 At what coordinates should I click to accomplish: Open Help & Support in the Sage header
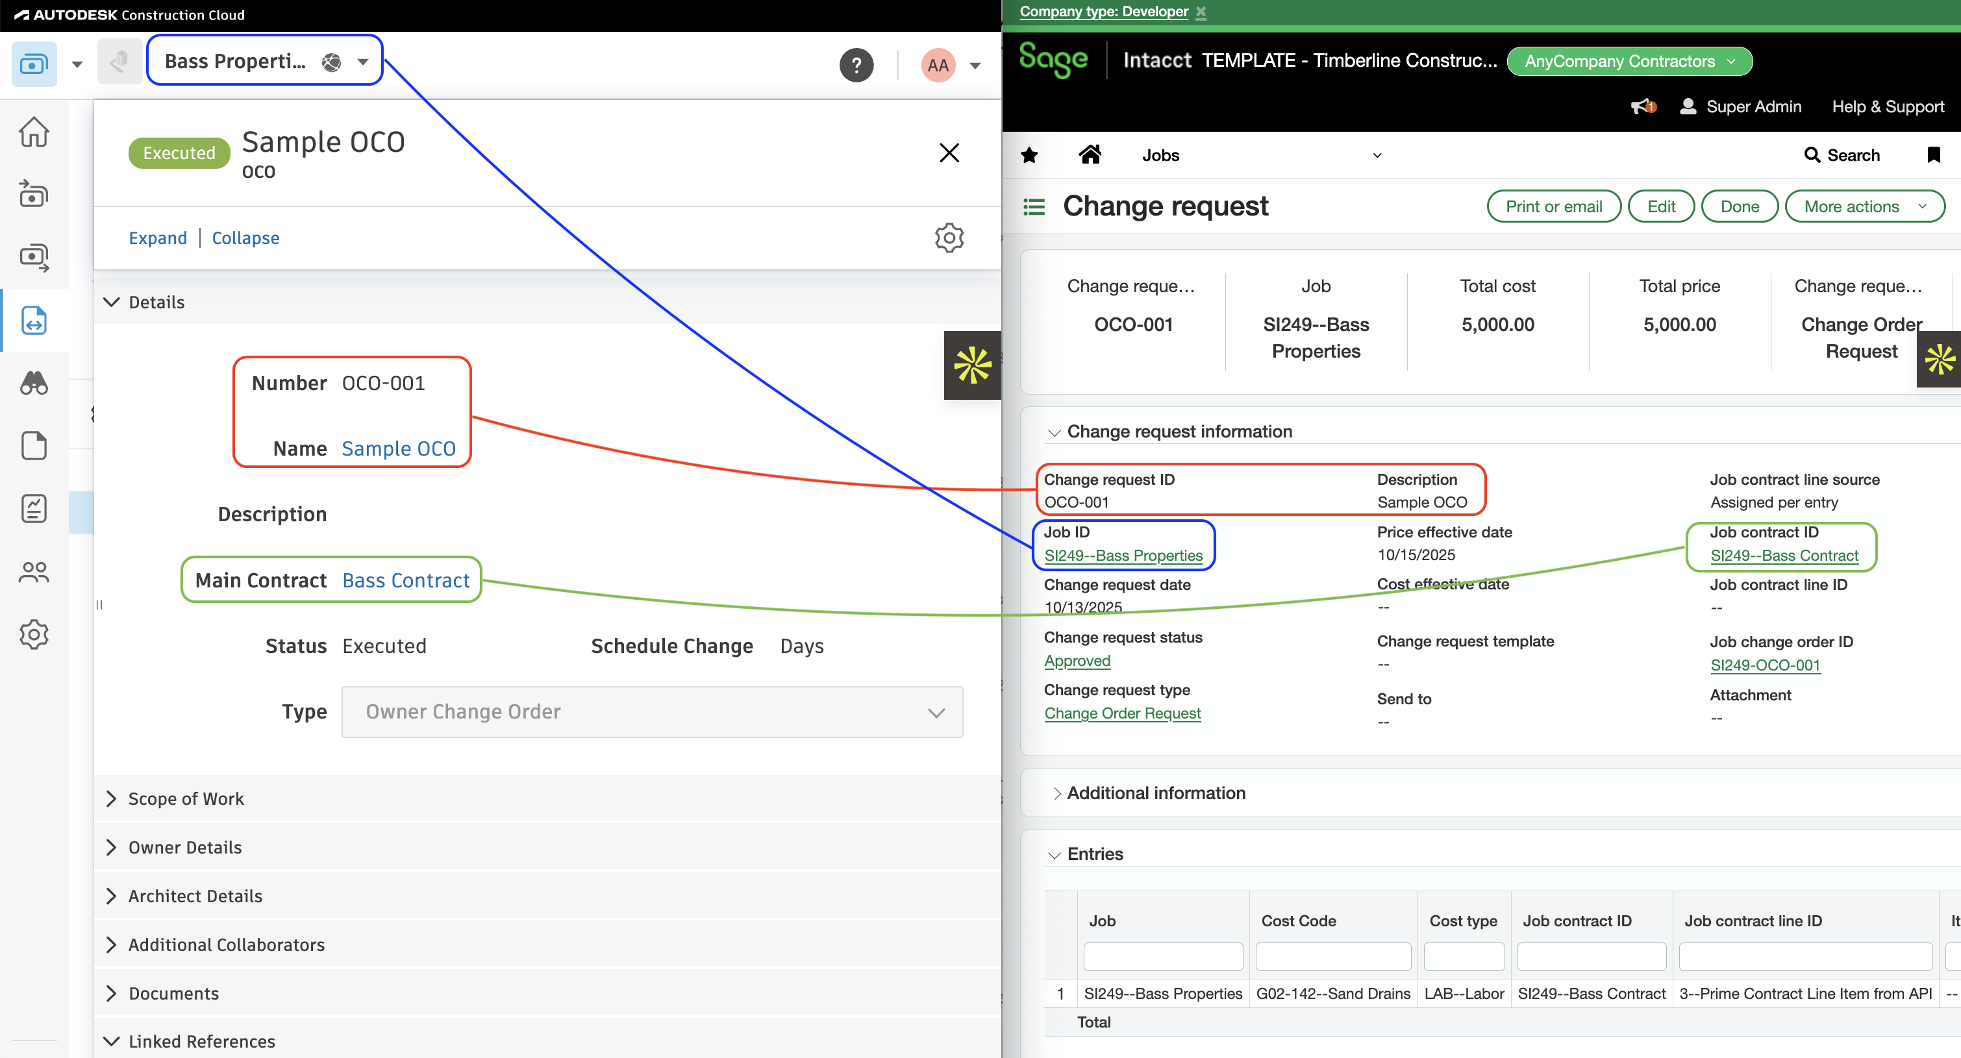(x=1888, y=106)
